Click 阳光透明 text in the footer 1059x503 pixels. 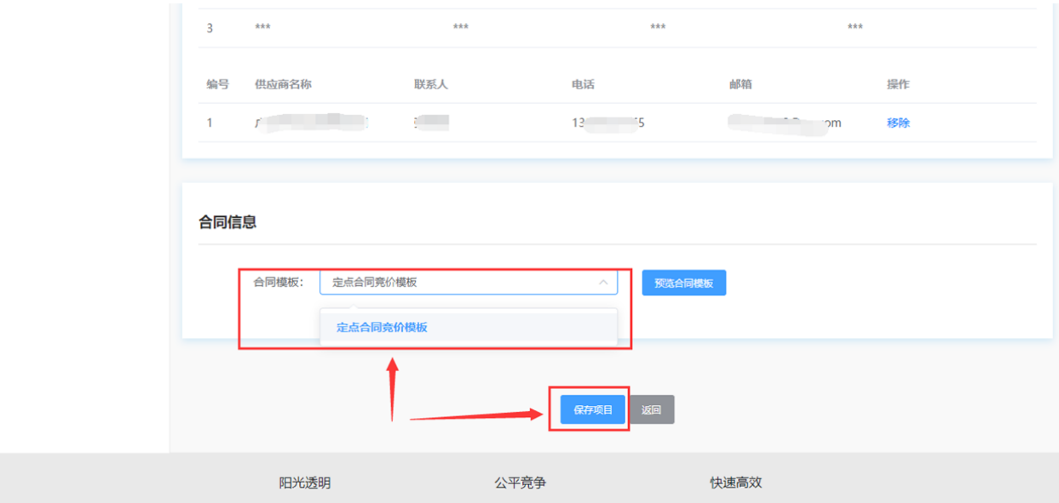(x=305, y=483)
